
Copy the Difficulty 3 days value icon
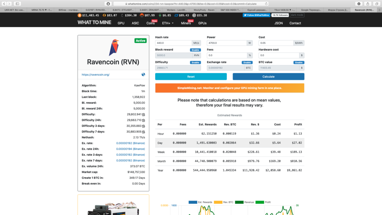tap(144, 126)
